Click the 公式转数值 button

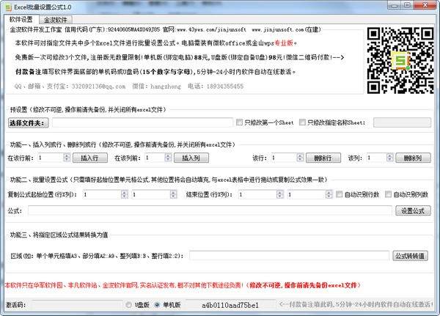(x=411, y=256)
